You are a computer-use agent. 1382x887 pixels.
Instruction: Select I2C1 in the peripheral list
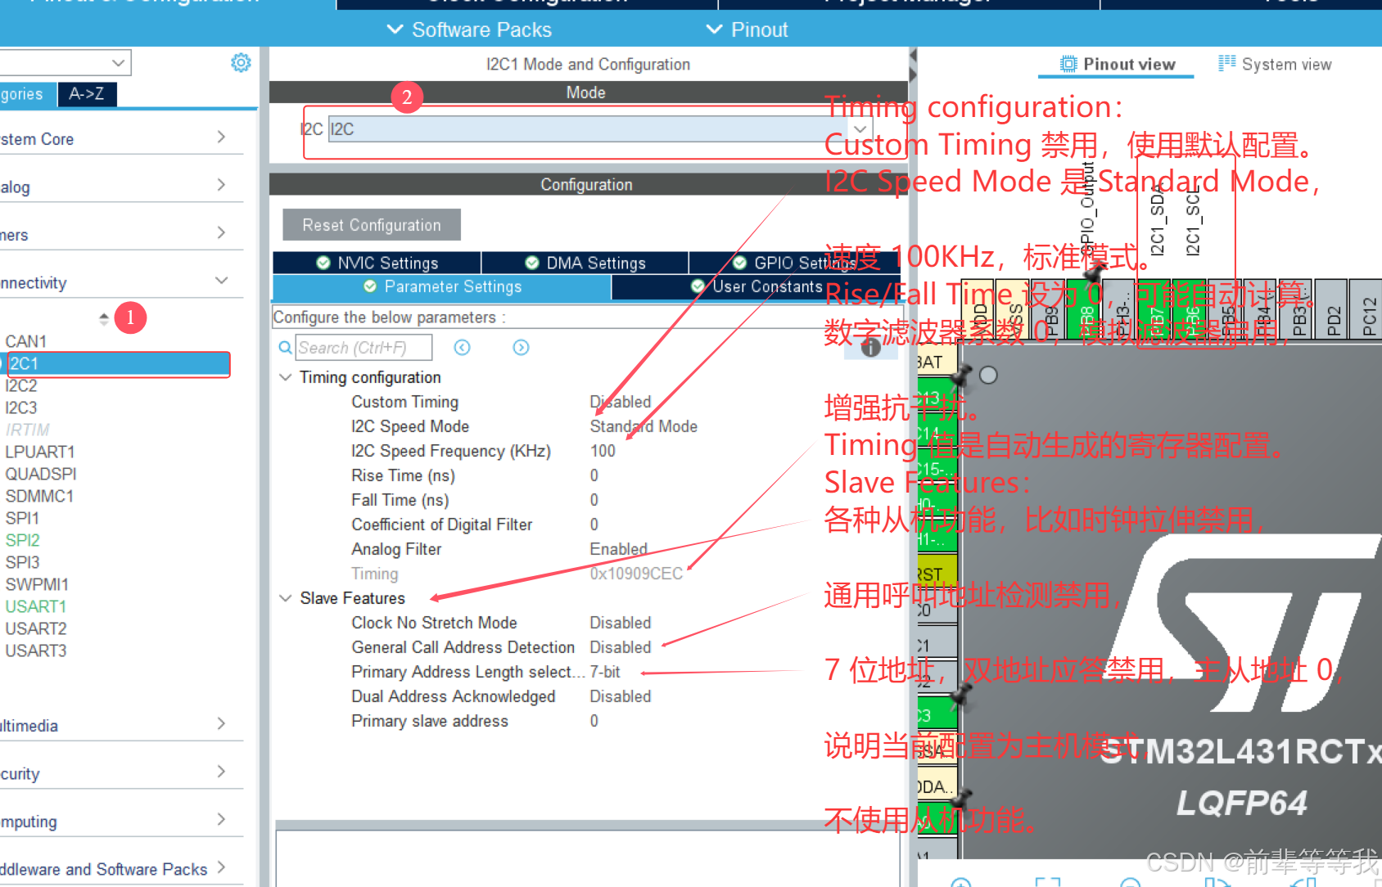pyautogui.click(x=115, y=363)
